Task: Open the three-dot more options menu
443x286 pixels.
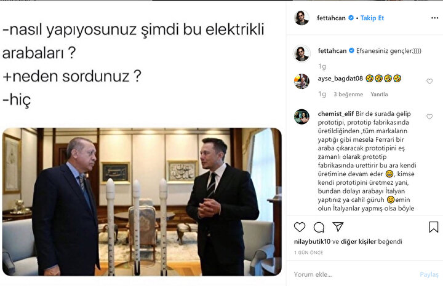Action: point(434,18)
